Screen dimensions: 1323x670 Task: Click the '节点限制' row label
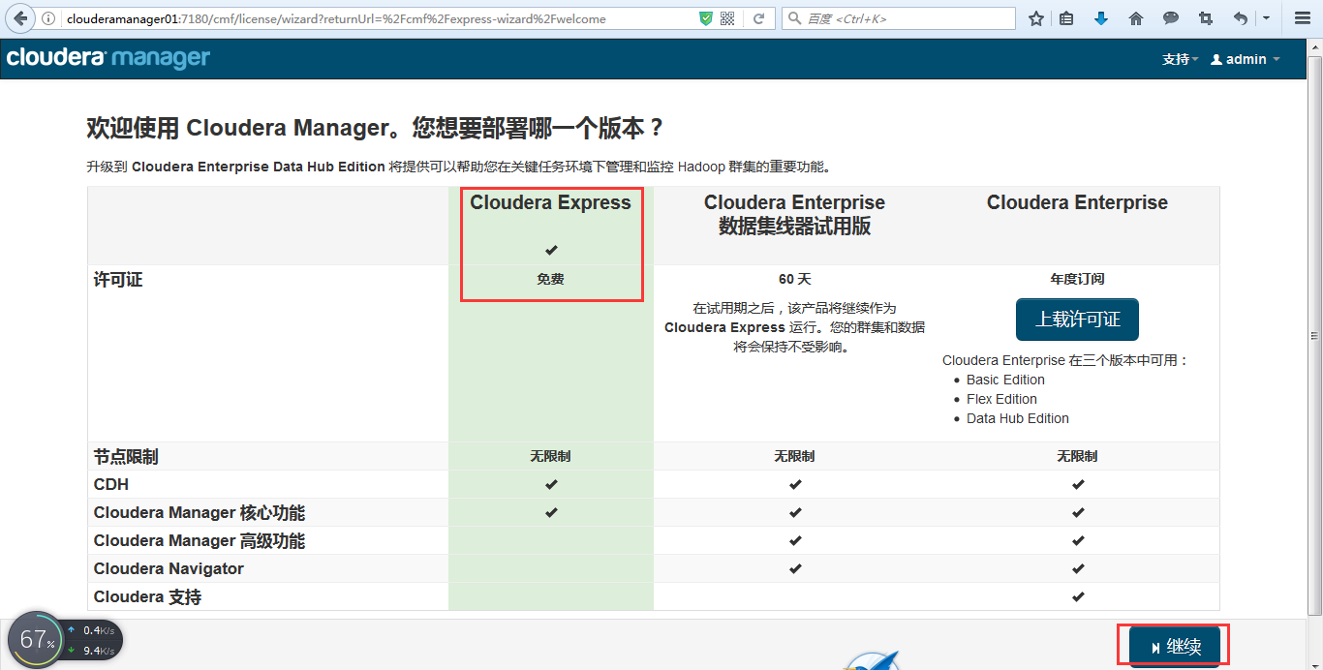(x=126, y=456)
